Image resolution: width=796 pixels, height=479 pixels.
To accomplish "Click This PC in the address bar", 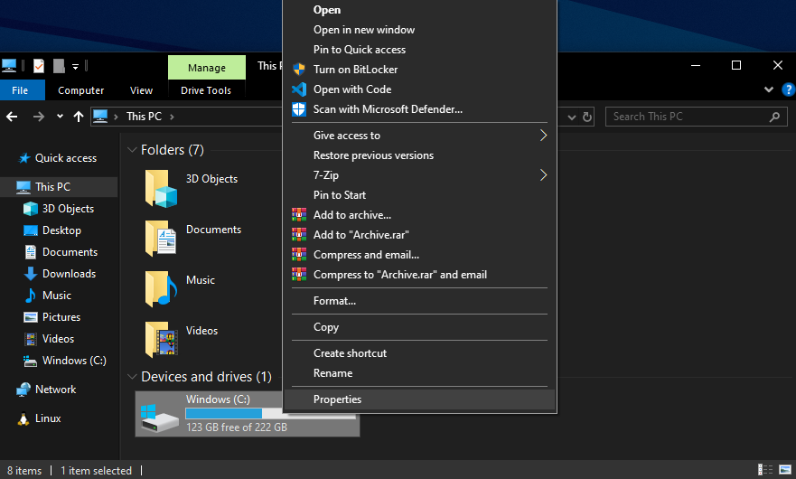I will (x=145, y=117).
